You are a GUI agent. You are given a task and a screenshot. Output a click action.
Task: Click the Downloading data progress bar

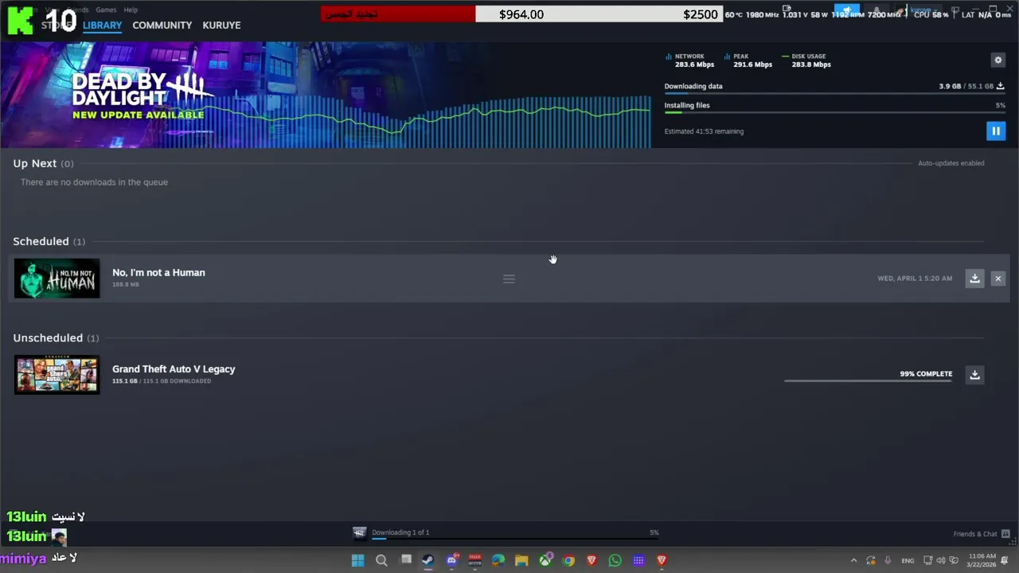[834, 94]
